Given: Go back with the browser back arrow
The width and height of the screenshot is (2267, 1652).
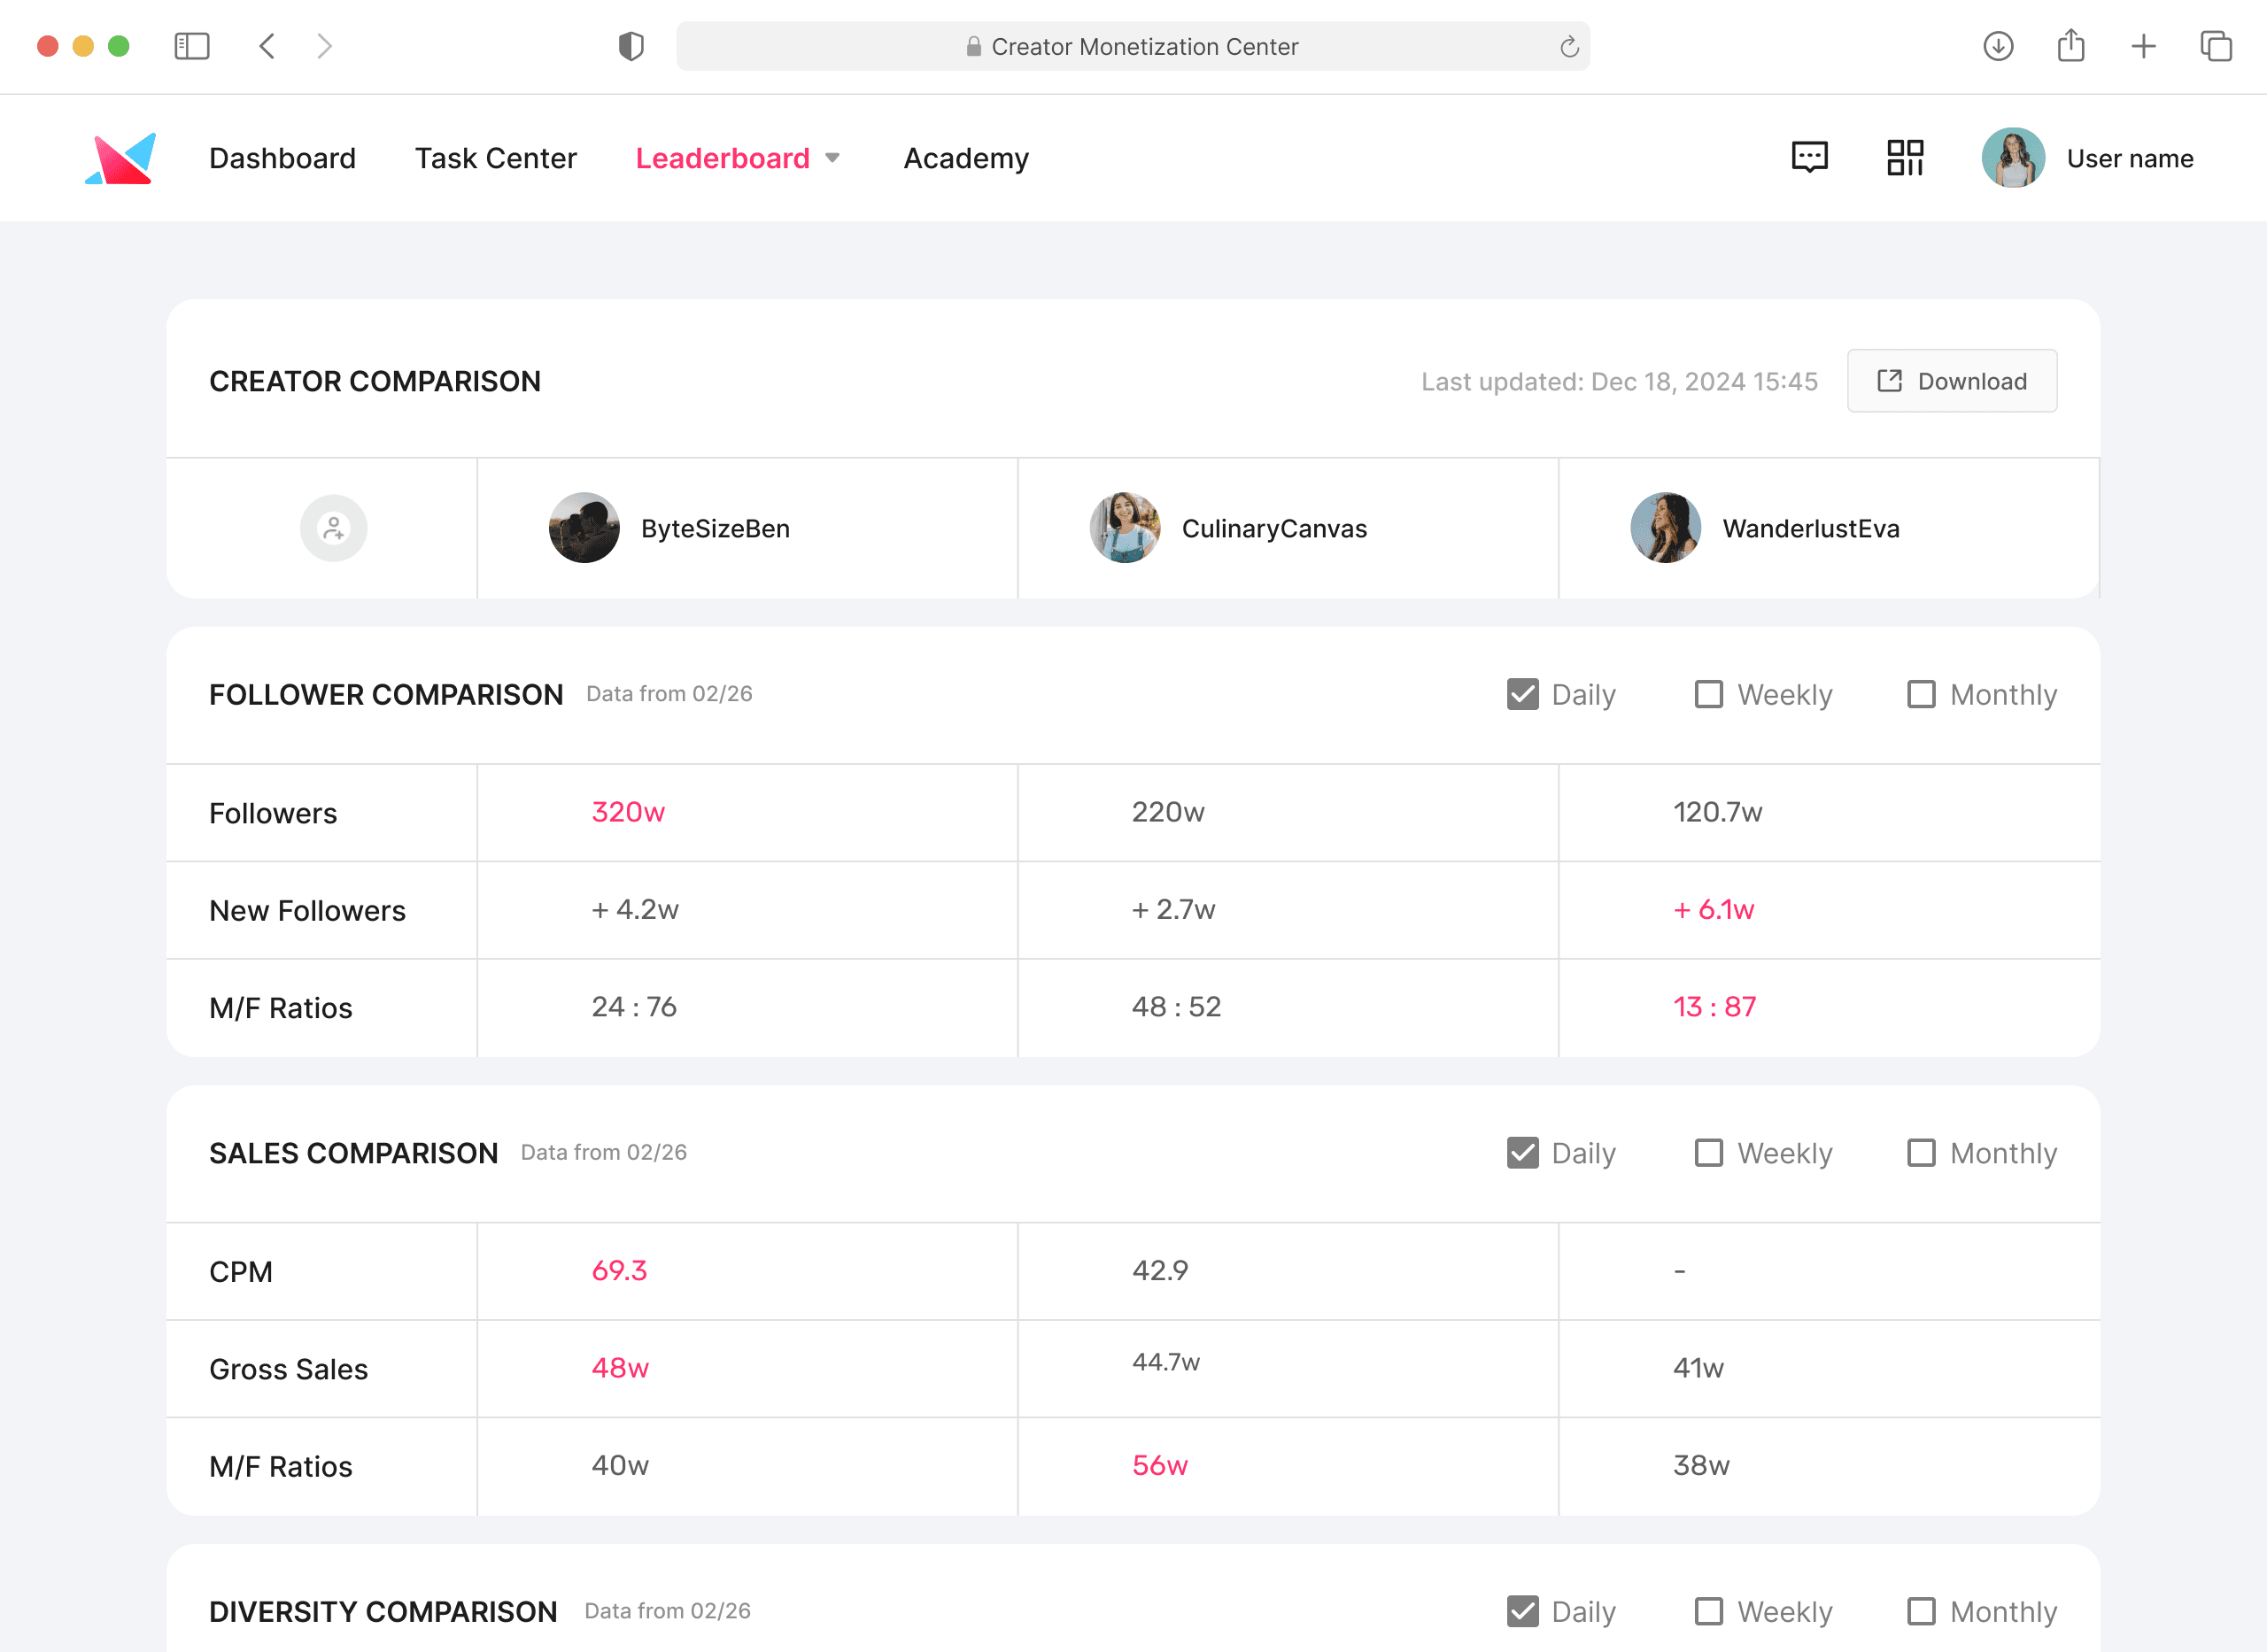Looking at the screenshot, I should point(267,46).
